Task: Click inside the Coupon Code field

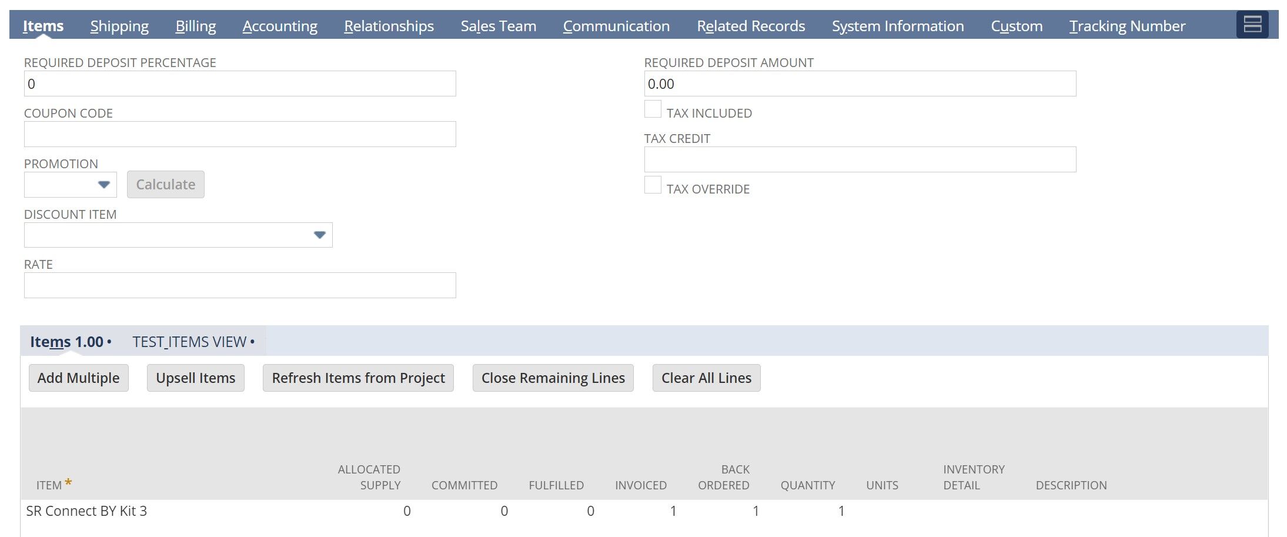Action: click(x=239, y=134)
